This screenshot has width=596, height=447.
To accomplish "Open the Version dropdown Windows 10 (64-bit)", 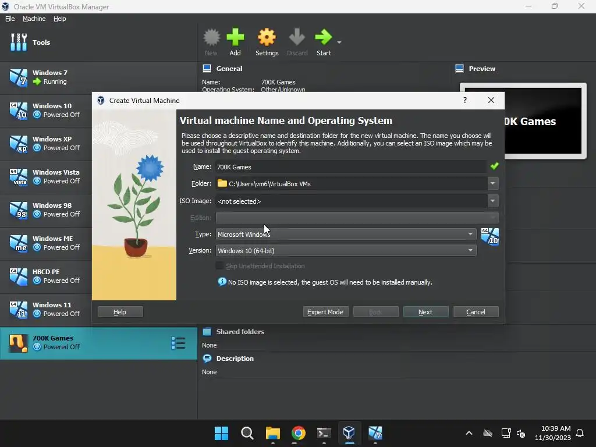I will [346, 250].
